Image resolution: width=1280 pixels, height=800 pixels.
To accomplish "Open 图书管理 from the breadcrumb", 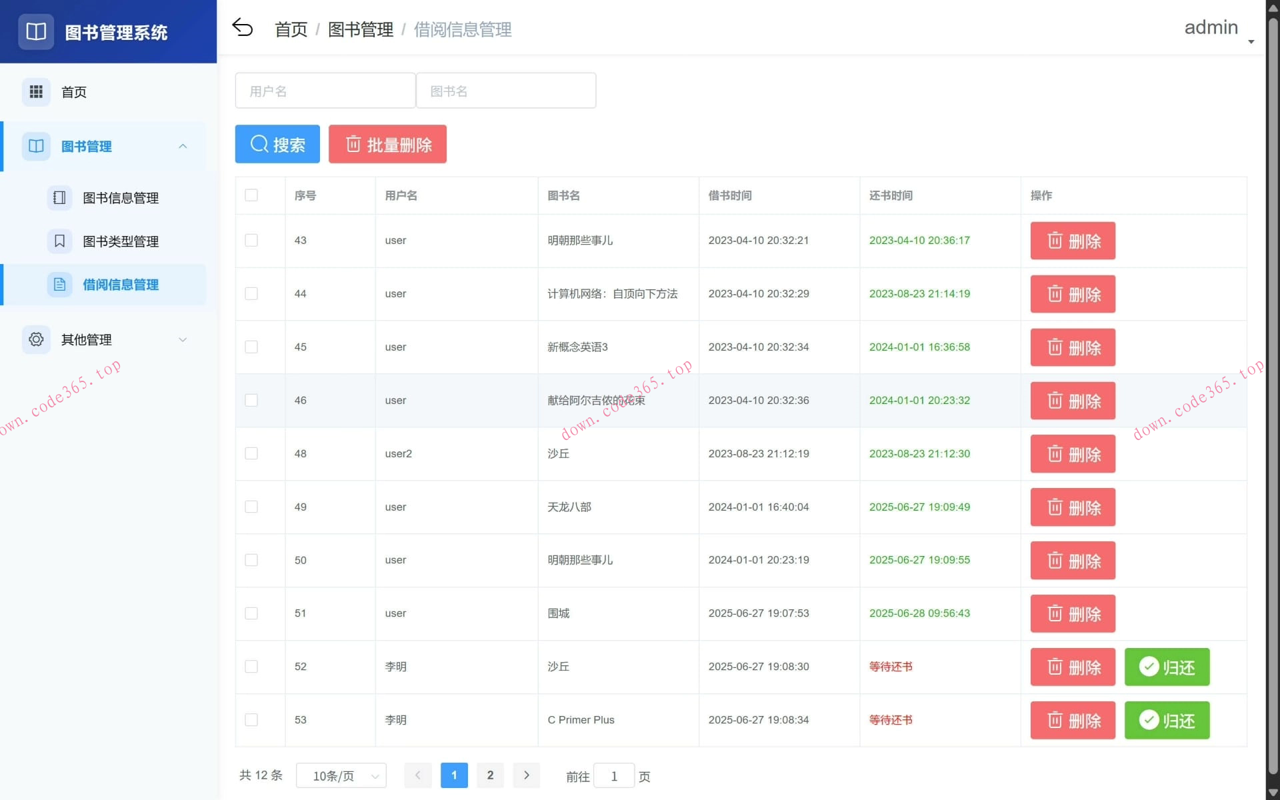I will (361, 29).
